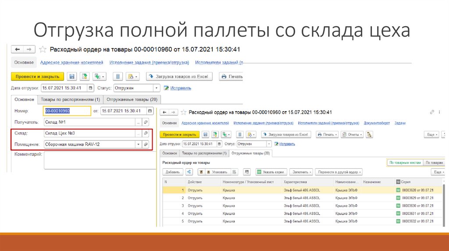Click Указать серии button
The width and height of the screenshot is (449, 251).
pos(271,172)
